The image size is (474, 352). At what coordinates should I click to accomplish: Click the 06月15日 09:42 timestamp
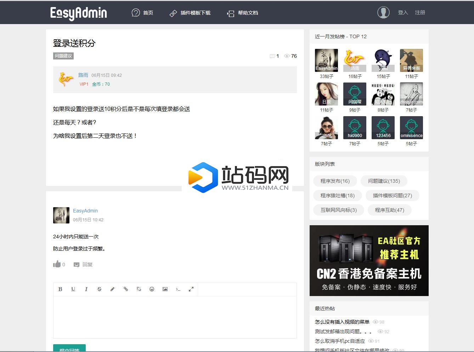(107, 75)
